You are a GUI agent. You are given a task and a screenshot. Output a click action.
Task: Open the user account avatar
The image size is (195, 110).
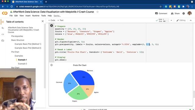[x=190, y=13]
